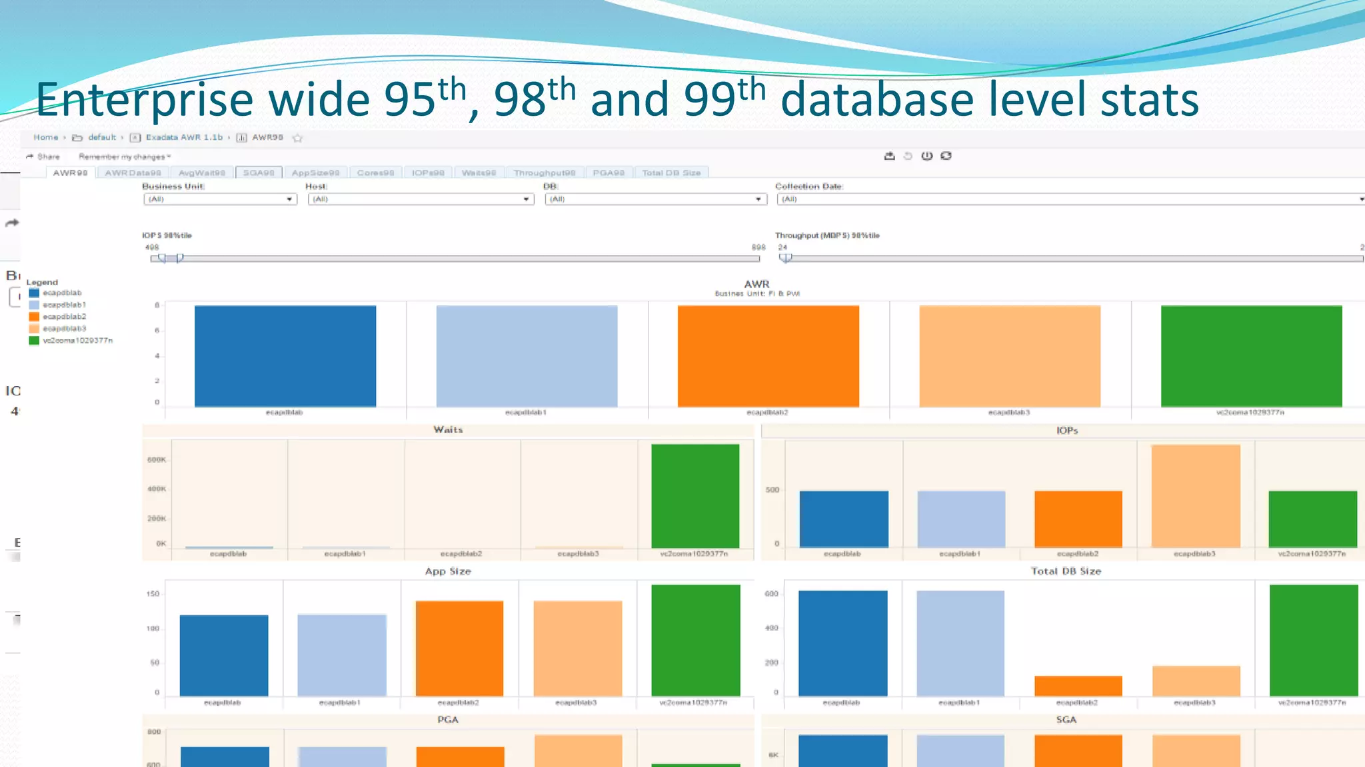Screen dimensions: 1365x767
Task: Switch to the SGA98 tab
Action: point(259,172)
